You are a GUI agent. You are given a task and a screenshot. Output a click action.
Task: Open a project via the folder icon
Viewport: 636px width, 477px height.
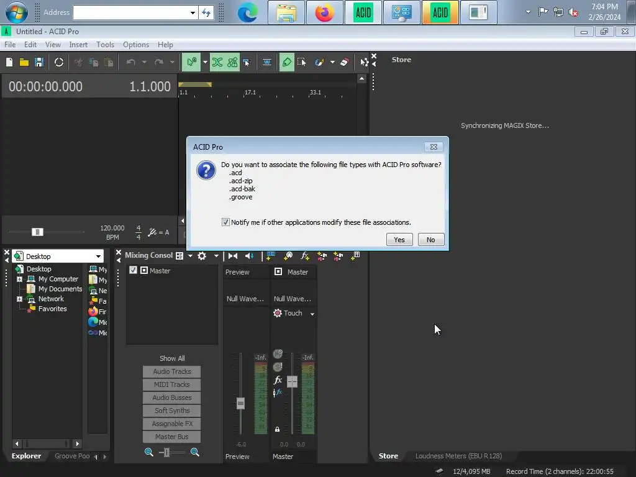point(24,62)
